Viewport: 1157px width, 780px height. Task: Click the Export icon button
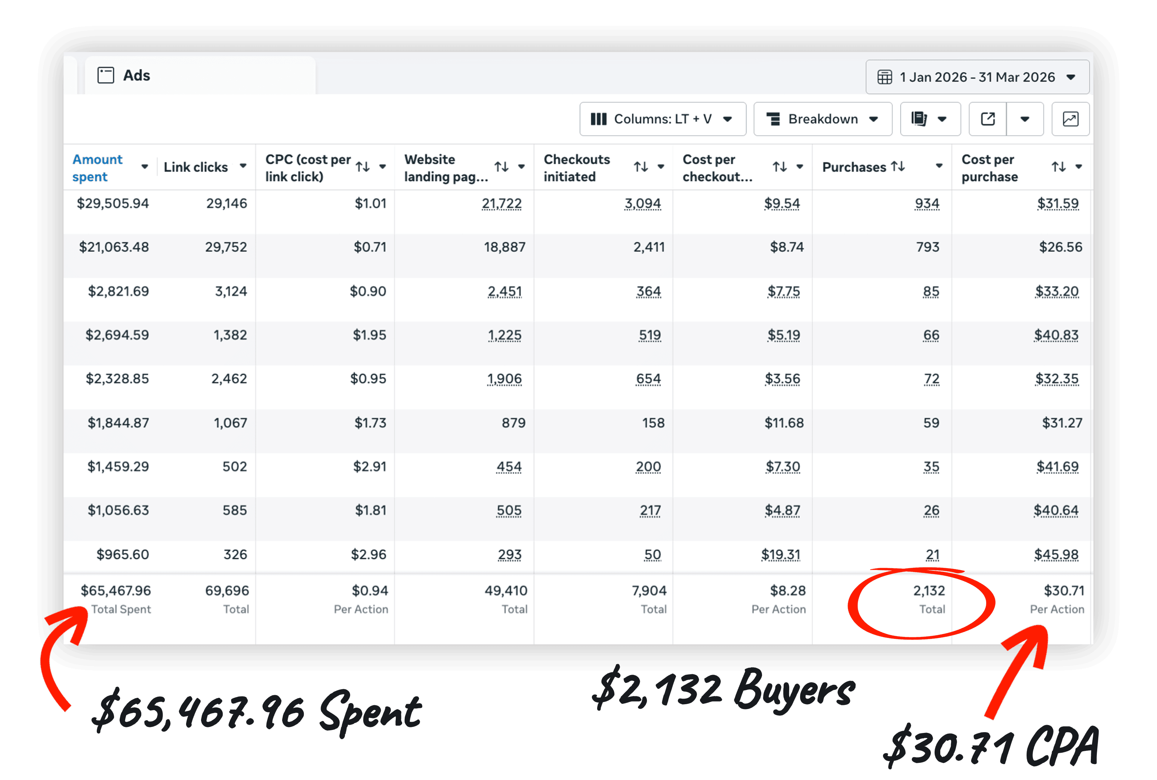(987, 119)
